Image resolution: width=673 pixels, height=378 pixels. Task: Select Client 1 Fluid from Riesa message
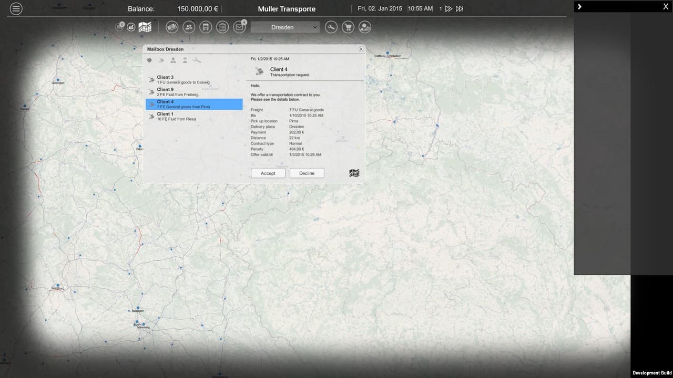[x=194, y=116]
